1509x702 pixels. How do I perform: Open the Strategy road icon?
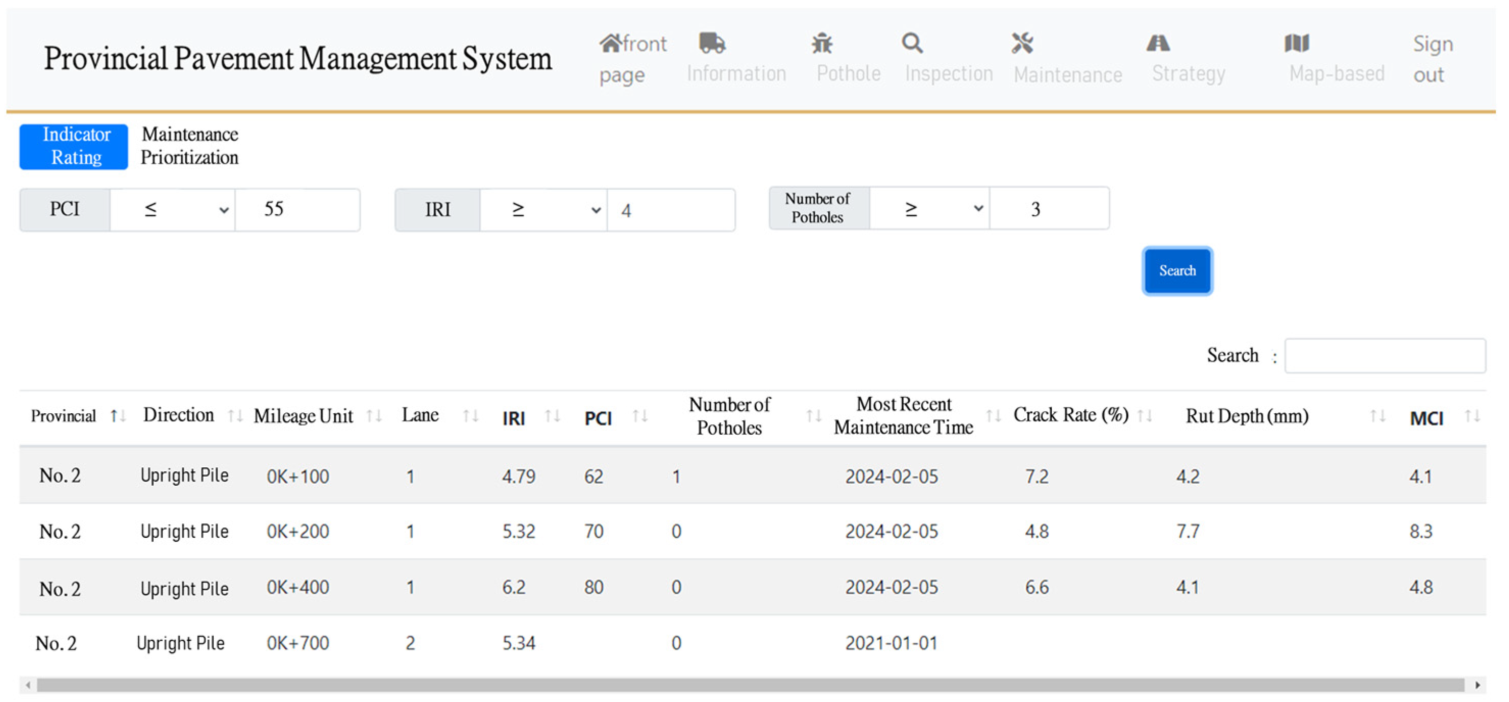1158,43
